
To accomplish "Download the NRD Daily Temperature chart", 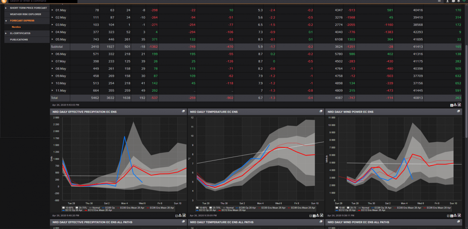I will point(318,215).
